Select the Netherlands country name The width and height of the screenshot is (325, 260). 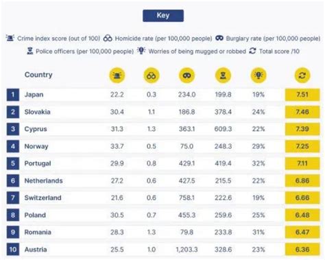(x=43, y=180)
